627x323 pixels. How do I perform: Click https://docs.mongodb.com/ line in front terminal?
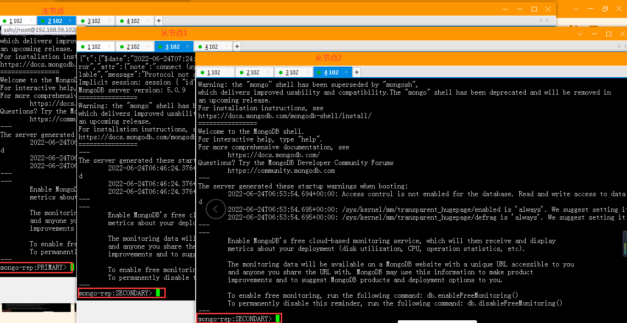coord(273,155)
